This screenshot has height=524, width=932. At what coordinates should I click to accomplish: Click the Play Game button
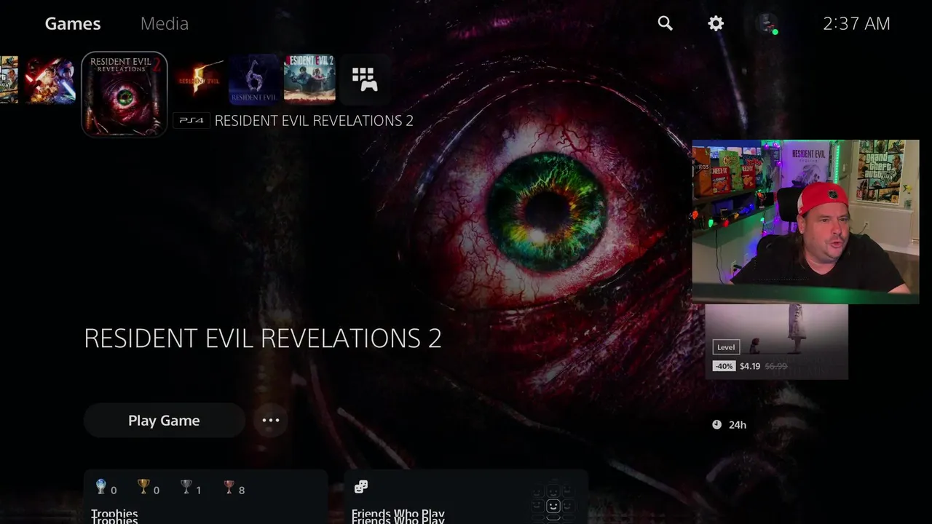pyautogui.click(x=164, y=421)
